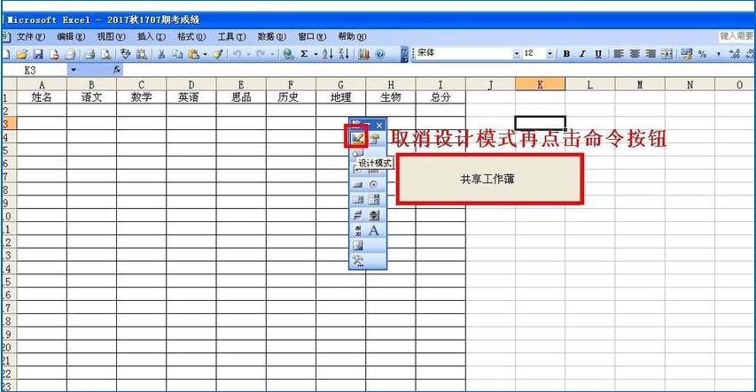756x392 pixels.
Task: Click the Insert Function fx button
Action: (x=117, y=70)
